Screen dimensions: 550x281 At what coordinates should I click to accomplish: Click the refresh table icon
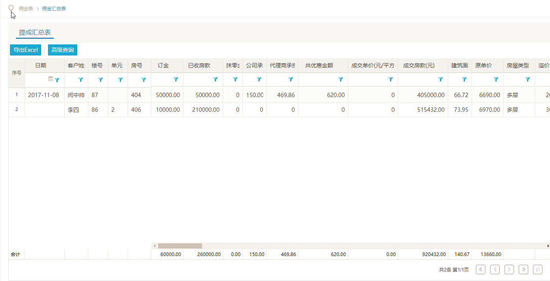(x=538, y=270)
